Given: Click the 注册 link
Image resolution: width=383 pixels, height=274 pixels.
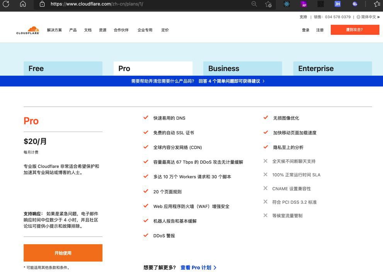Looking at the screenshot, I should tap(320, 30).
